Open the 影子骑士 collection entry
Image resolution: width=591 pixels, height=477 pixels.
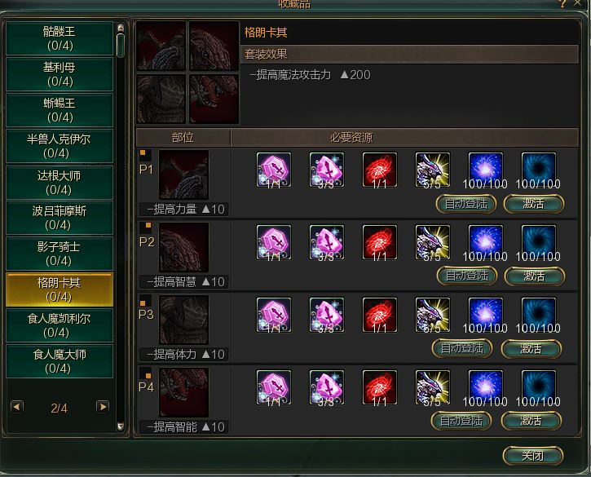coord(60,254)
